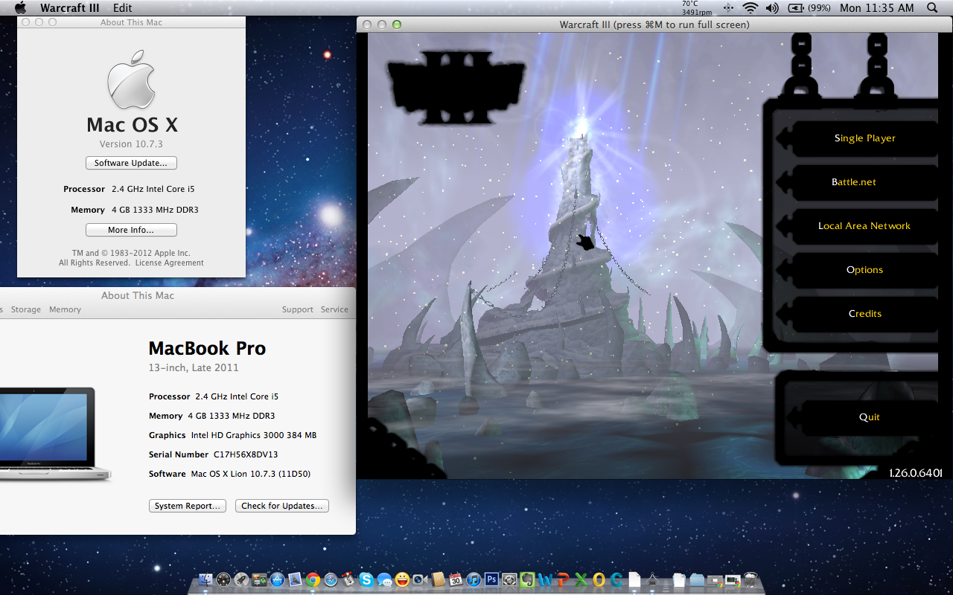Image resolution: width=953 pixels, height=595 pixels.
Task: Open Mission Control in the Dock
Action: point(259,580)
